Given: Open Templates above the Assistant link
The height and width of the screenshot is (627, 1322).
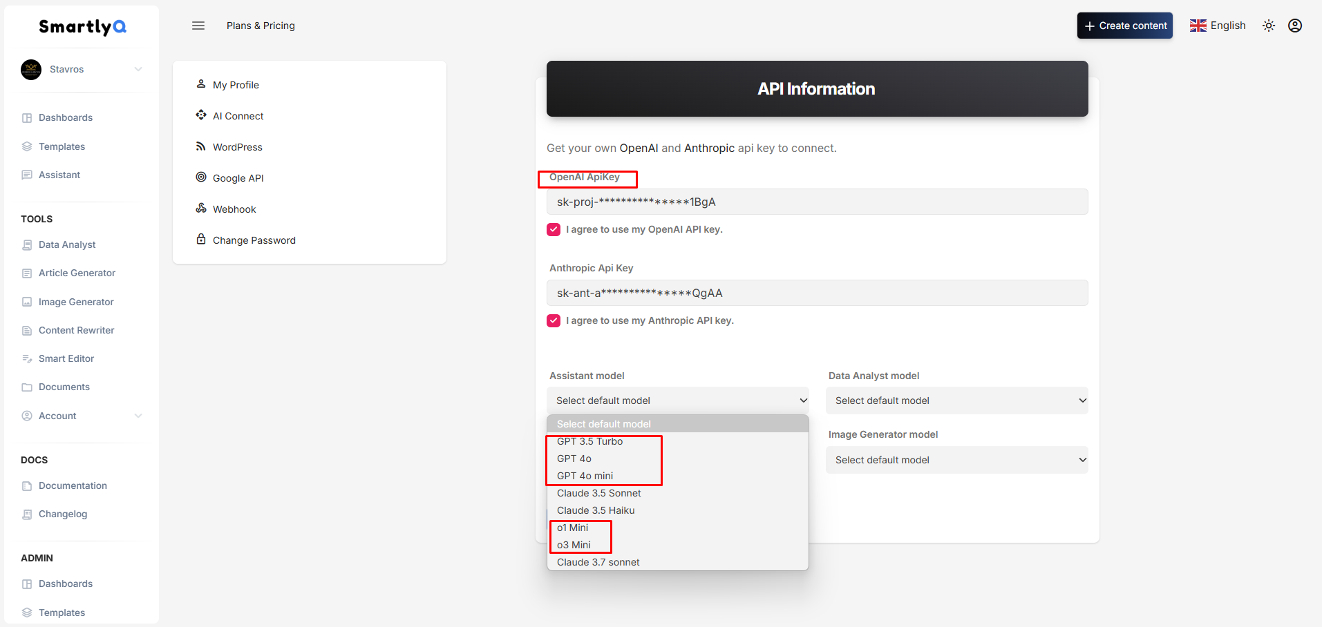Looking at the screenshot, I should click(62, 146).
